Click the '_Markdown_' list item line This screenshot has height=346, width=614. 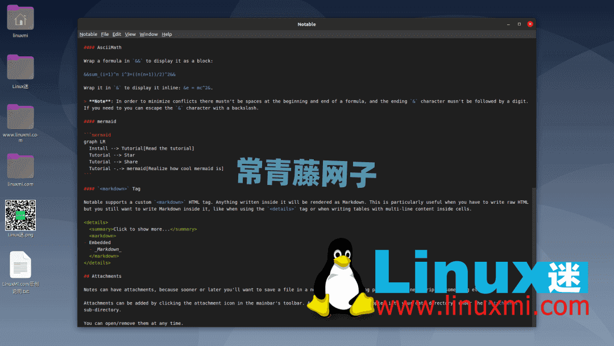[105, 250]
